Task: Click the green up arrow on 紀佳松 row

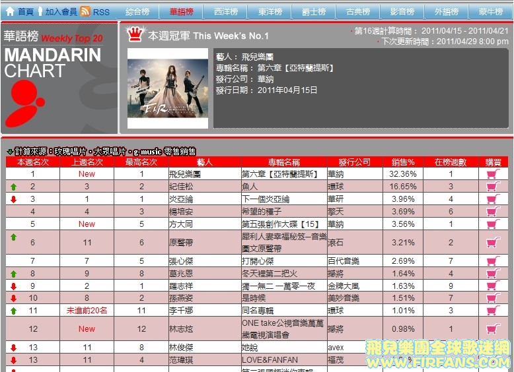Action: point(13,187)
